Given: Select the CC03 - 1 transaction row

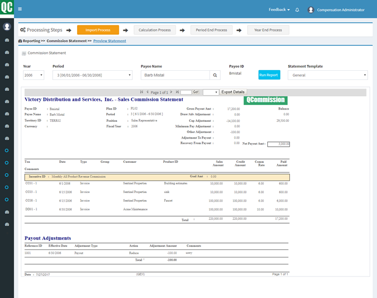Looking at the screenshot, I should (157, 192).
